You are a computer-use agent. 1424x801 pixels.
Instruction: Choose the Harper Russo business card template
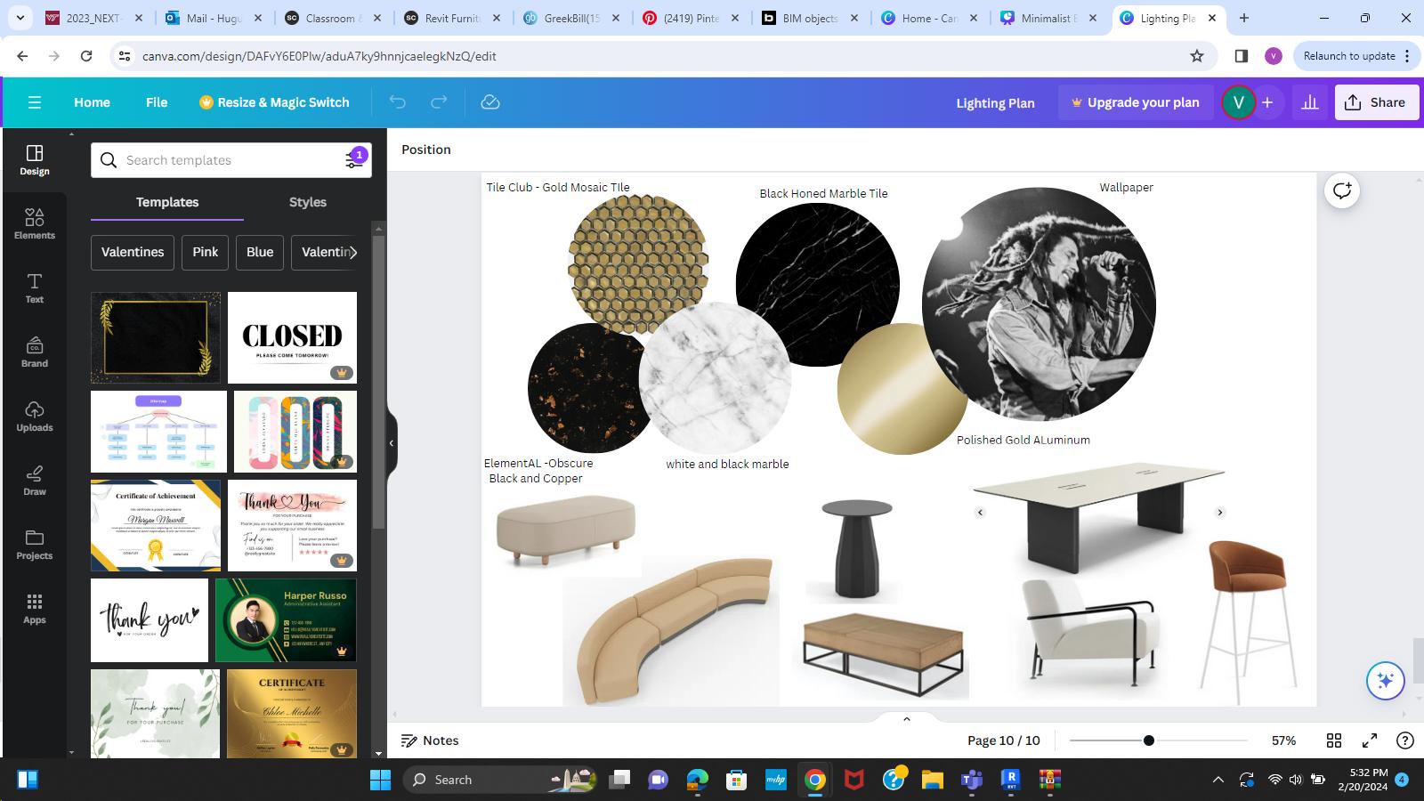tap(286, 620)
